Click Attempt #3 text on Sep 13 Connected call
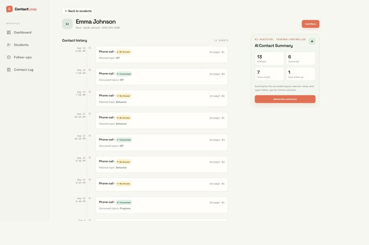This screenshot has width=369, height=245. (217, 74)
